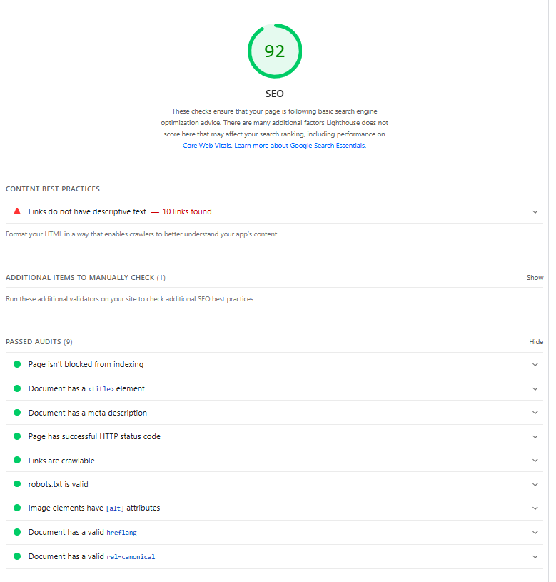
Task: Click the SEO category title under gauge
Action: [x=275, y=94]
